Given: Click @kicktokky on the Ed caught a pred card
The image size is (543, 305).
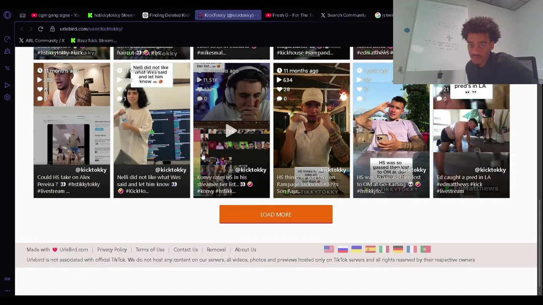Looking at the screenshot, I should tap(490, 170).
